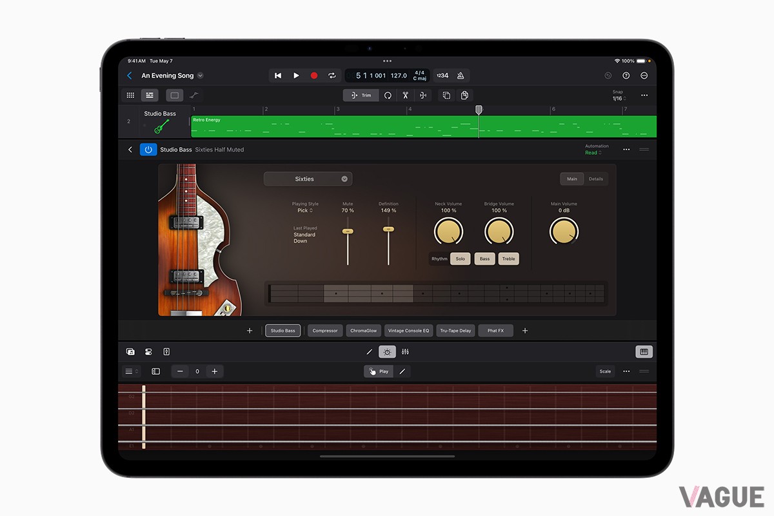Add a plug-in before Studio Bass
The width and height of the screenshot is (774, 516).
click(250, 331)
